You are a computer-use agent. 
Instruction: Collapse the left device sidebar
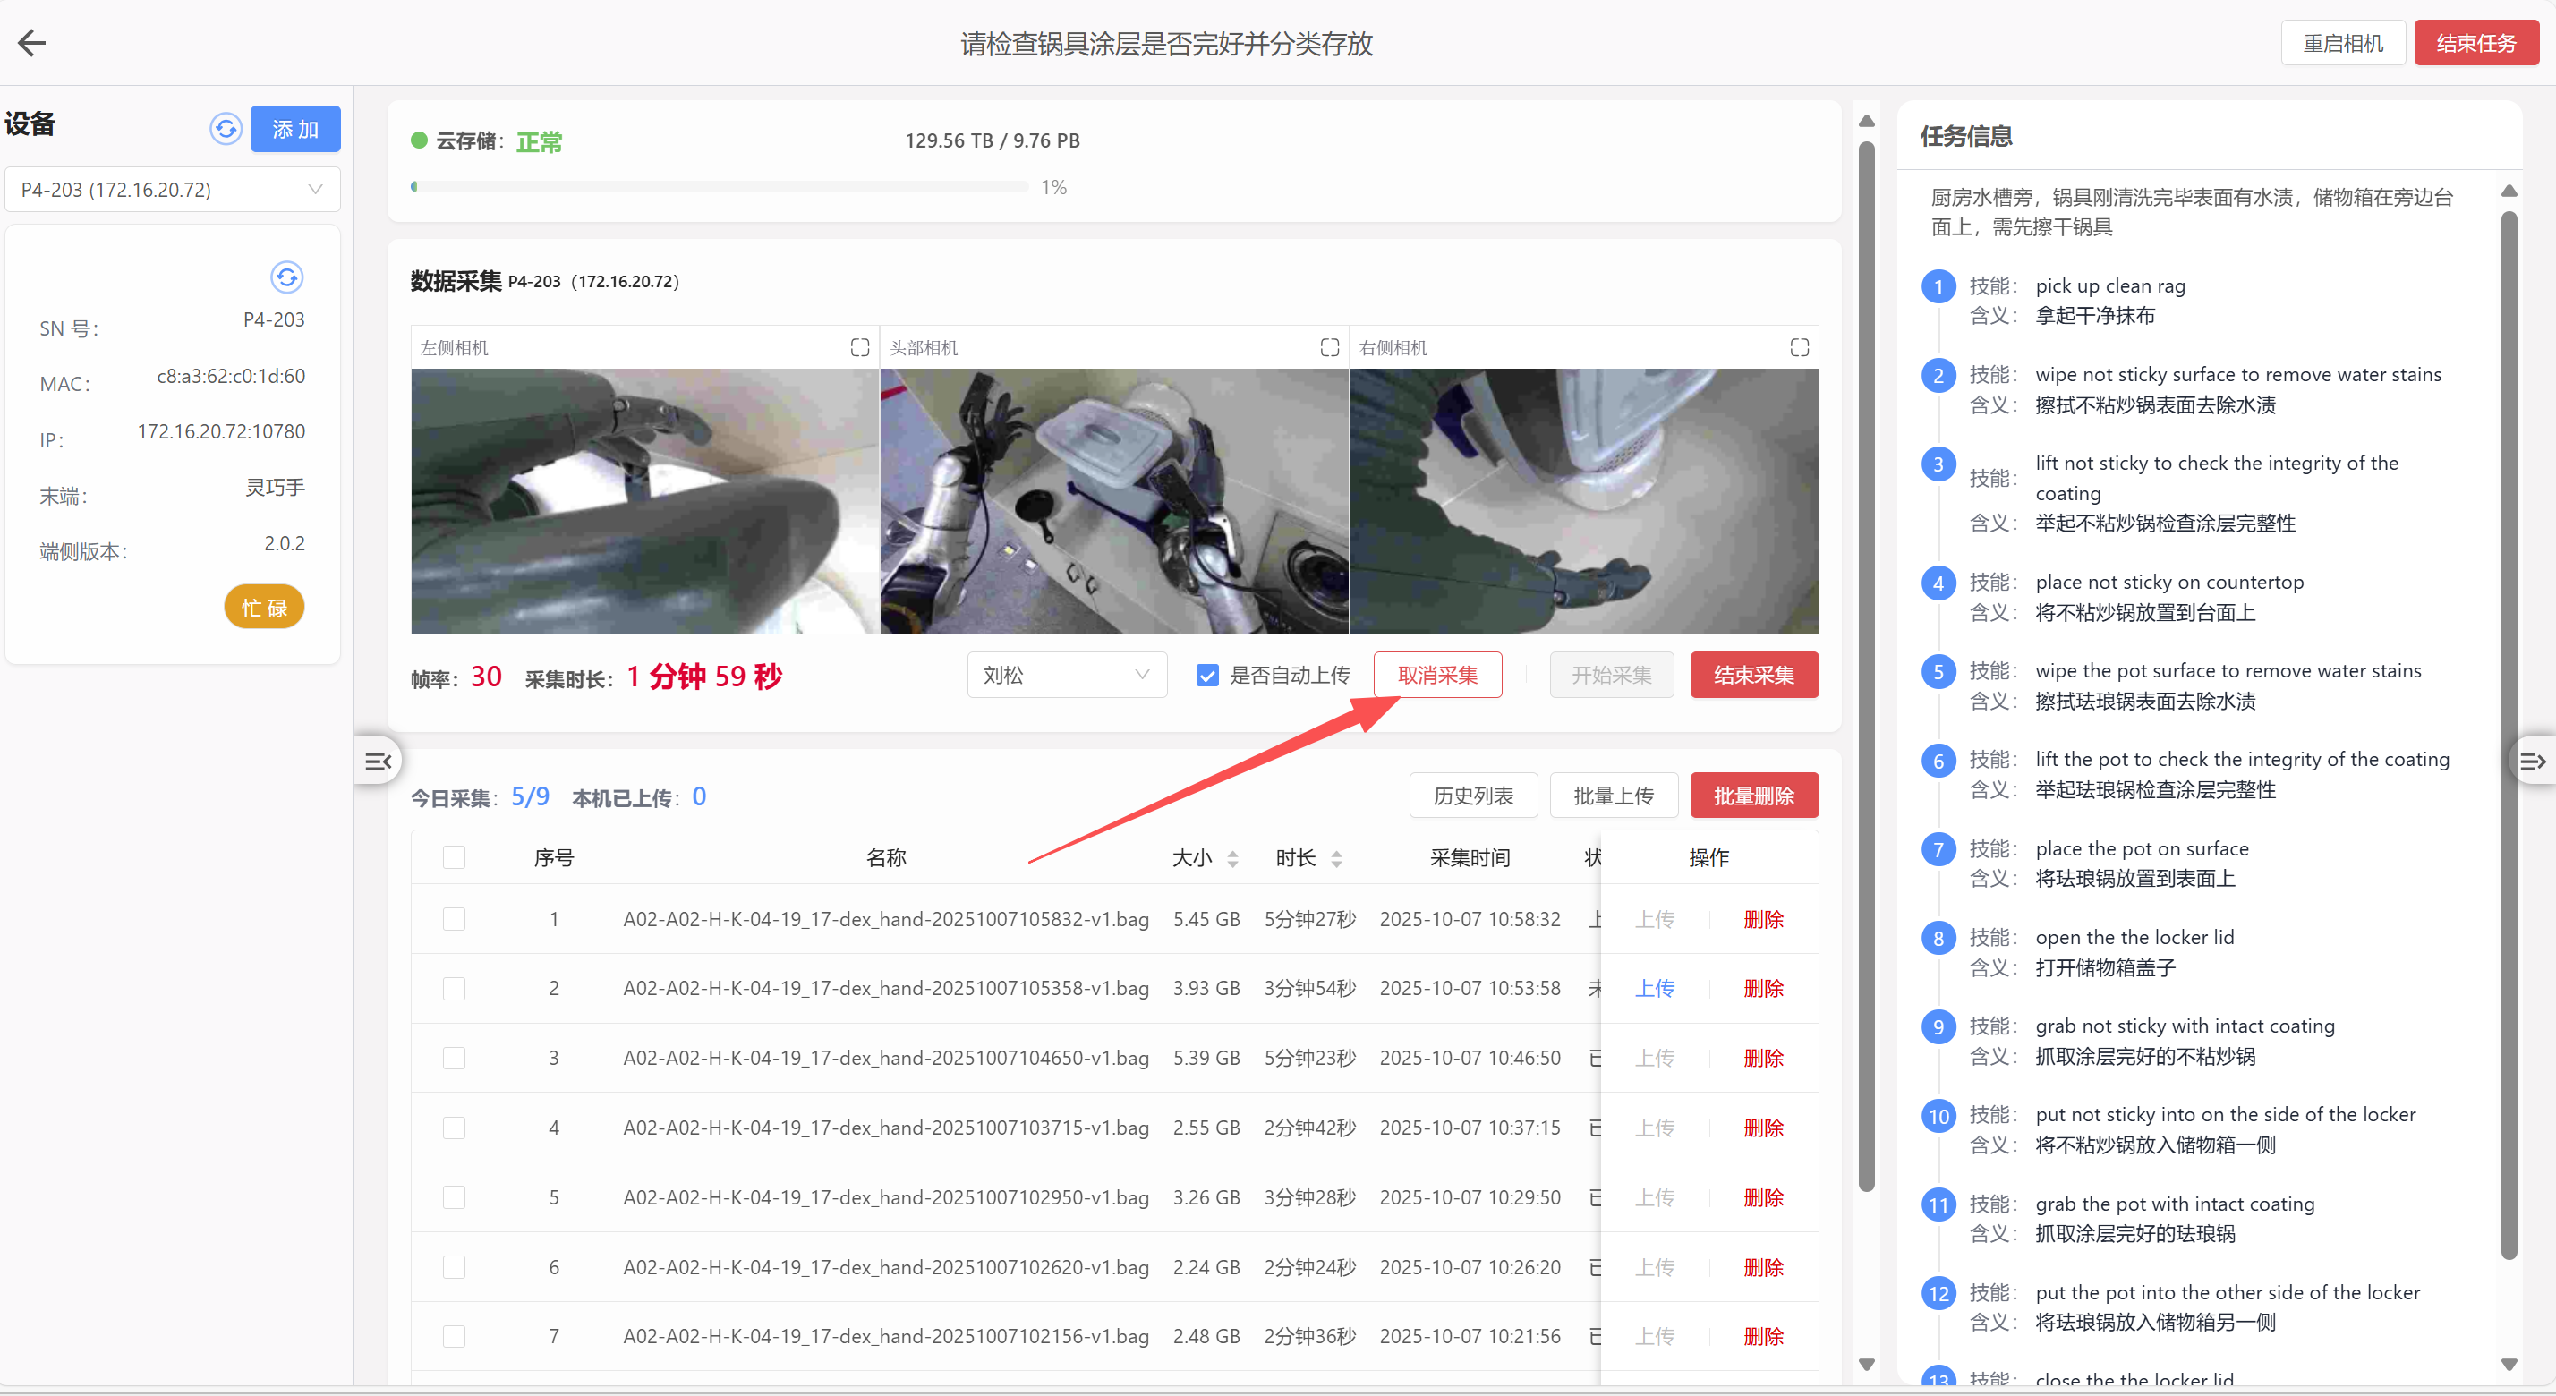coord(378,761)
